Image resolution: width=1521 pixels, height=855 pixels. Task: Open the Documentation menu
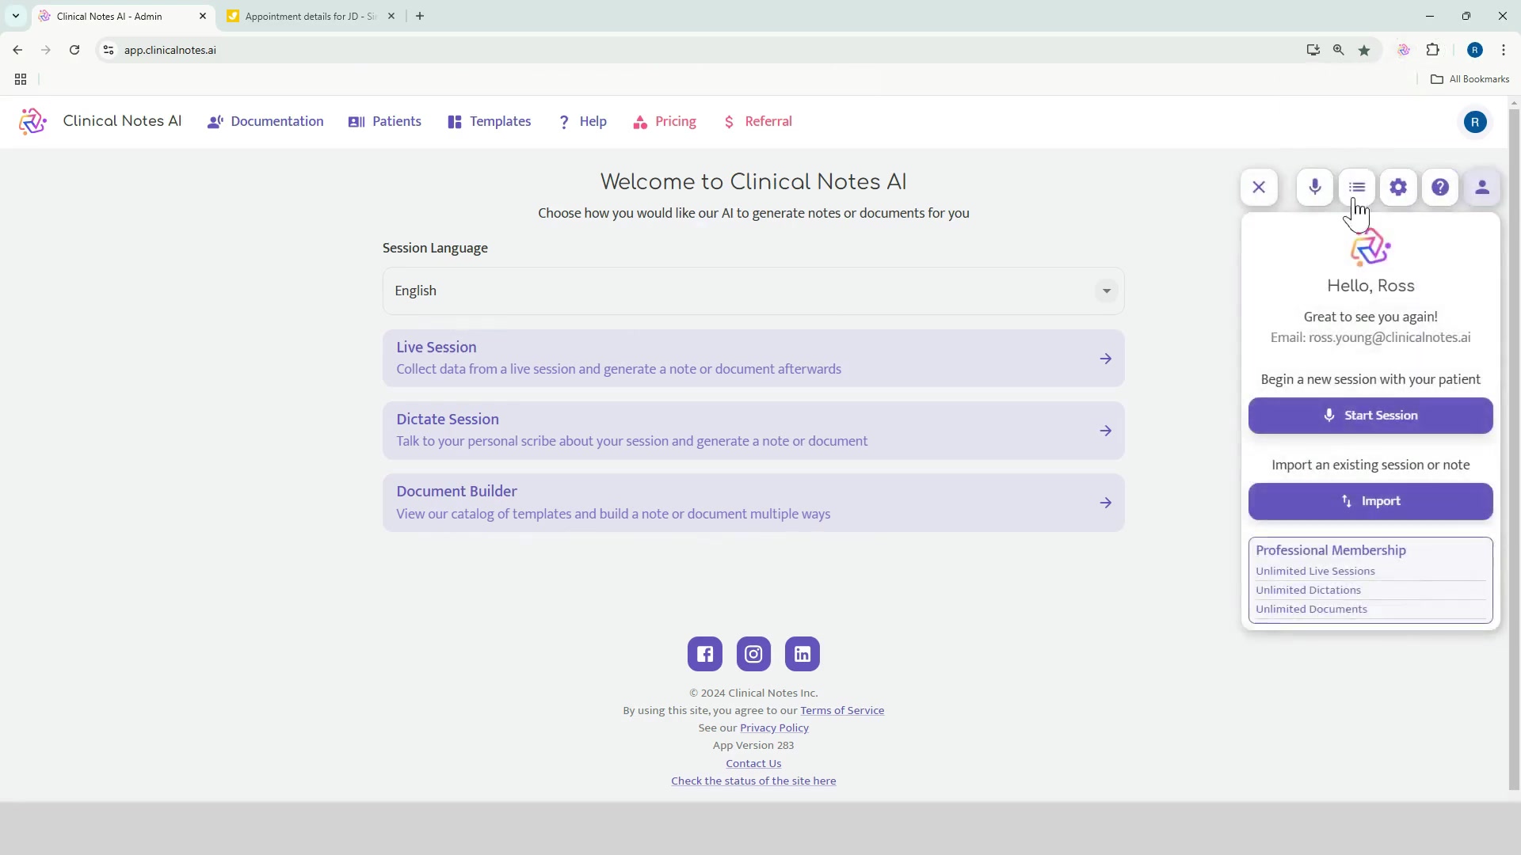pos(265,122)
